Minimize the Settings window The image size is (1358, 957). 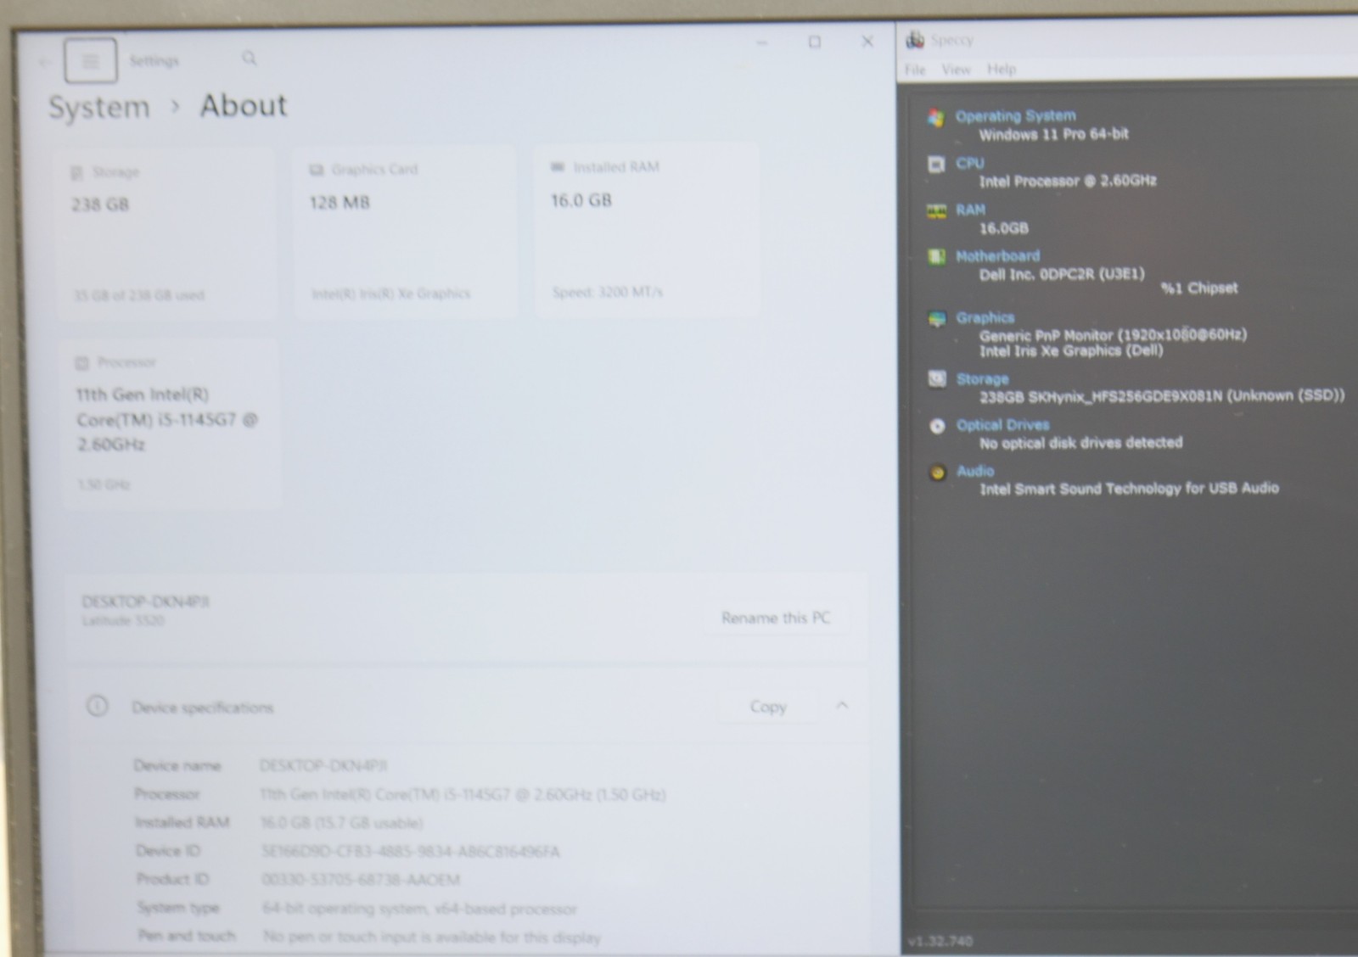pyautogui.click(x=762, y=42)
